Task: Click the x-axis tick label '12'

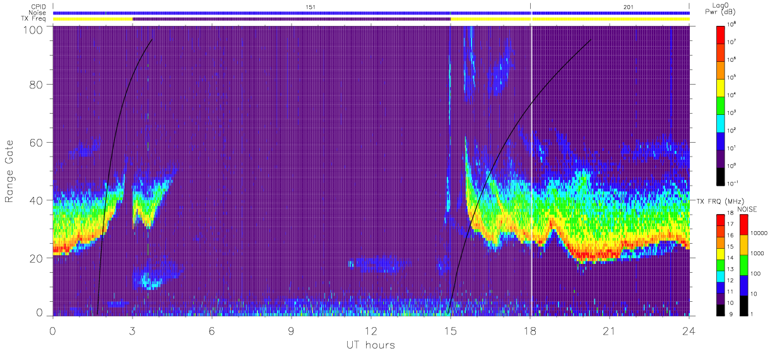Action: point(371,330)
